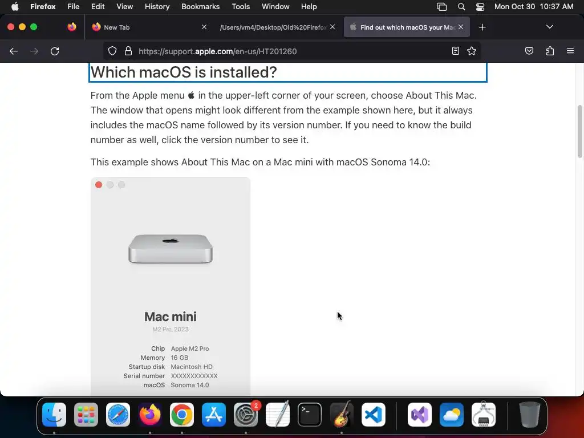Open the Save to Pocket button

(x=529, y=51)
